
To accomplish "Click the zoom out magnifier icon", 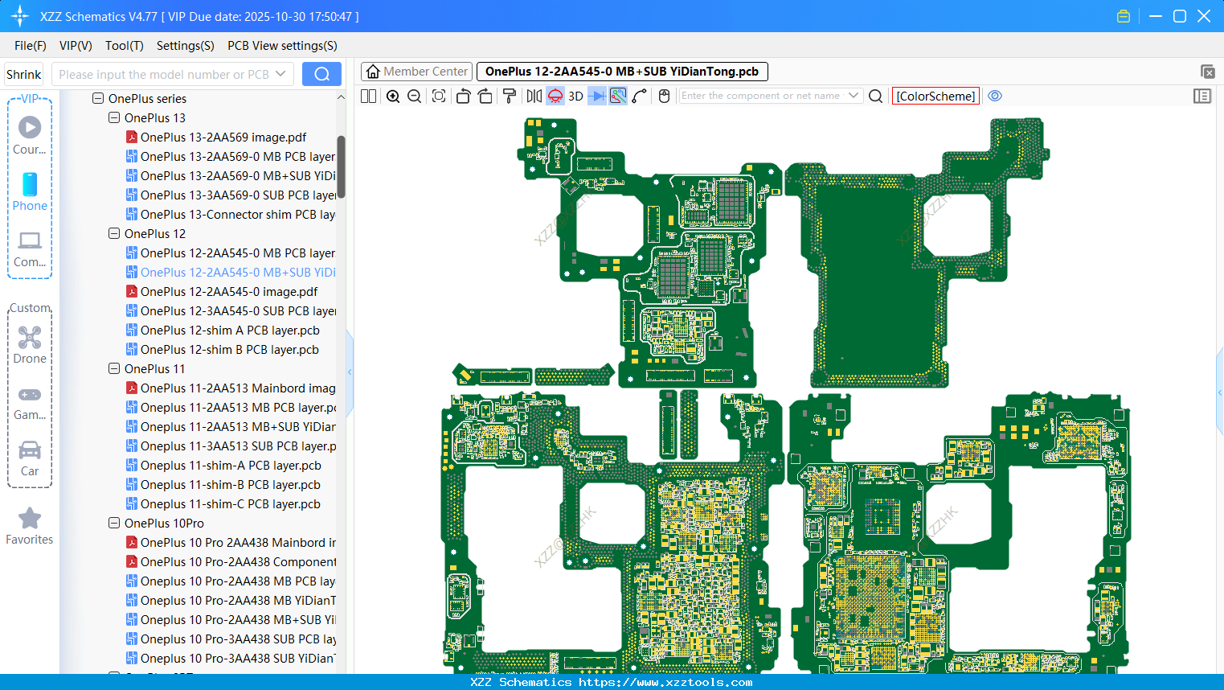I will click(415, 97).
